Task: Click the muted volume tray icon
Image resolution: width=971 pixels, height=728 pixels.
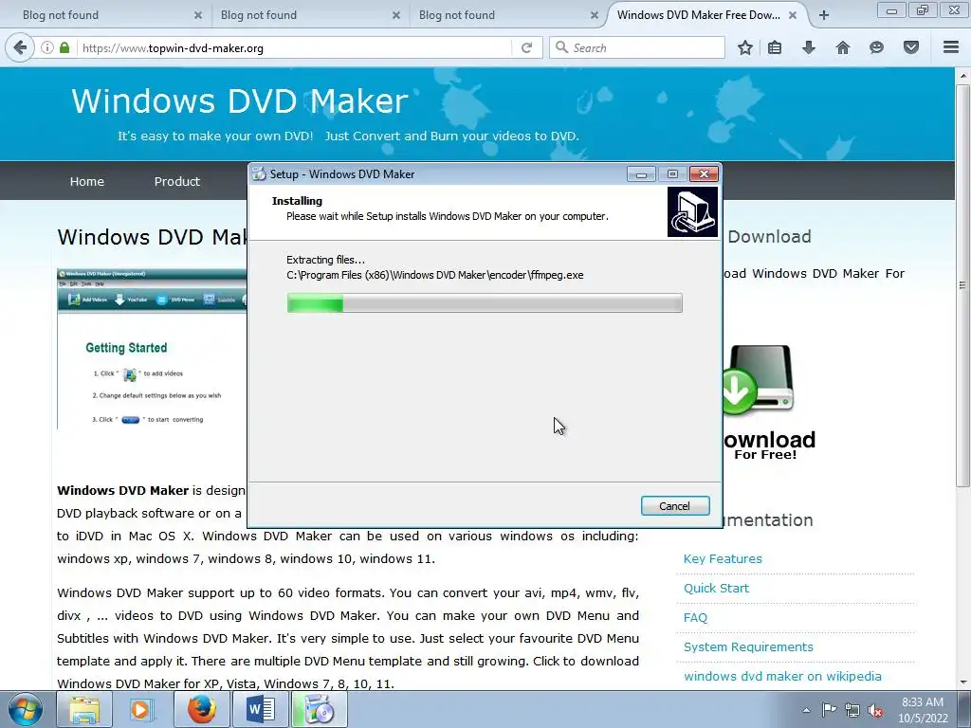Action: tap(875, 710)
